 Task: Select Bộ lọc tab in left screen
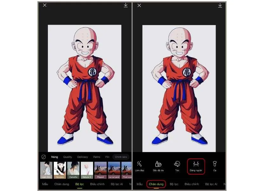point(80,184)
